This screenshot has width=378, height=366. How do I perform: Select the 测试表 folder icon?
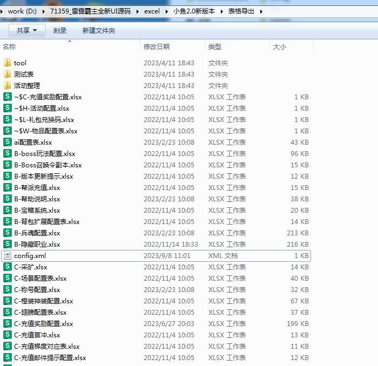(7, 74)
